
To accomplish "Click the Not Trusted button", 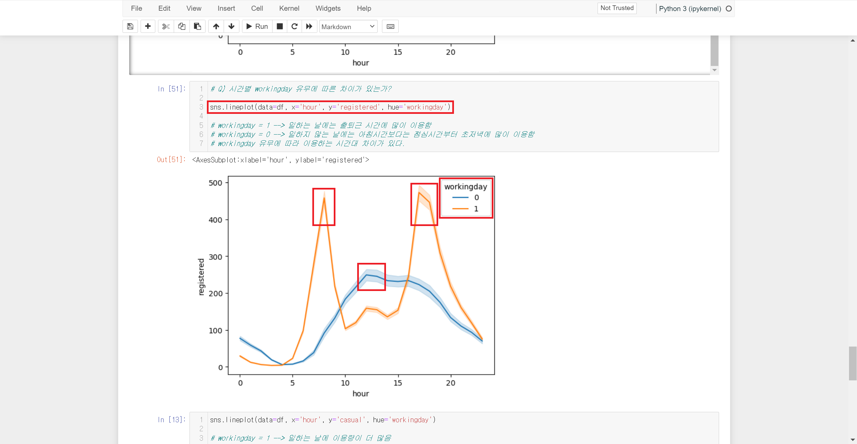I will pos(617,8).
